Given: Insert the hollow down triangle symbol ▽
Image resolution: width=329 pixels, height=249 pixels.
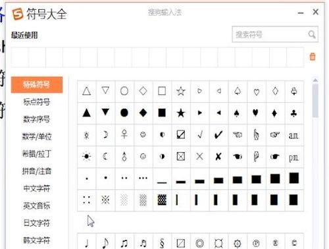Looking at the screenshot, I should (105, 91).
